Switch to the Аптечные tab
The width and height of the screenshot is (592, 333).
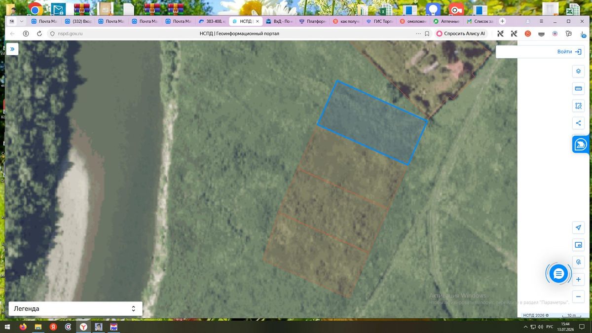447,21
